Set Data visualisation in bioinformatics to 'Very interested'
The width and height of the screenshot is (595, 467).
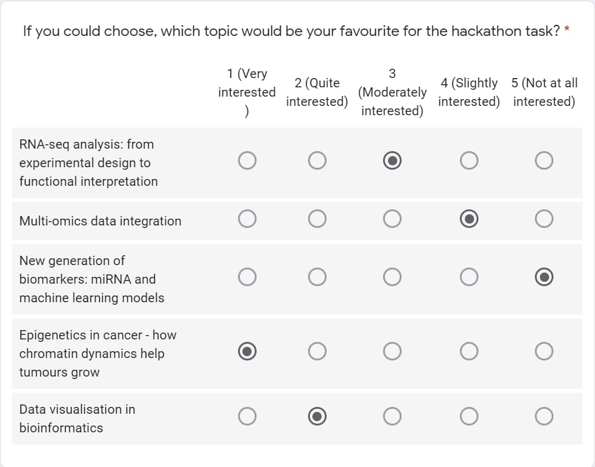point(247,417)
